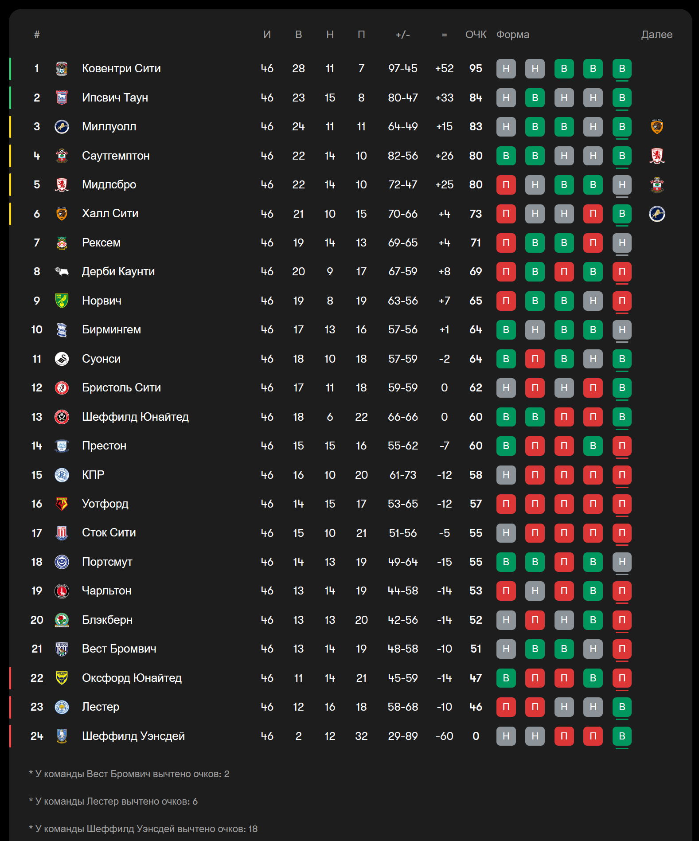Click Middlesbrough's first loss form badge
The image size is (699, 841).
pyautogui.click(x=506, y=184)
